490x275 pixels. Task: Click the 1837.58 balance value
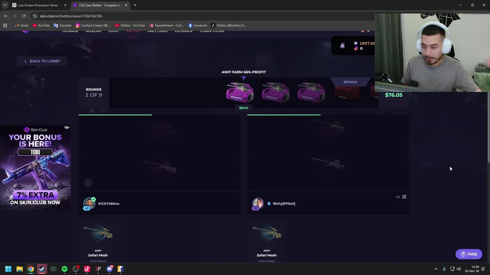(x=367, y=43)
